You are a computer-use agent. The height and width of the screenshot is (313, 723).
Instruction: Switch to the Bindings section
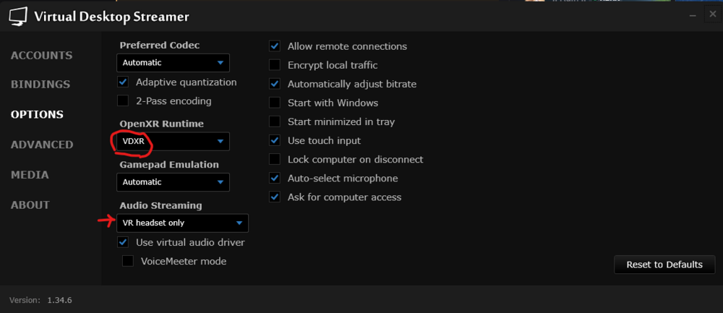click(x=40, y=84)
